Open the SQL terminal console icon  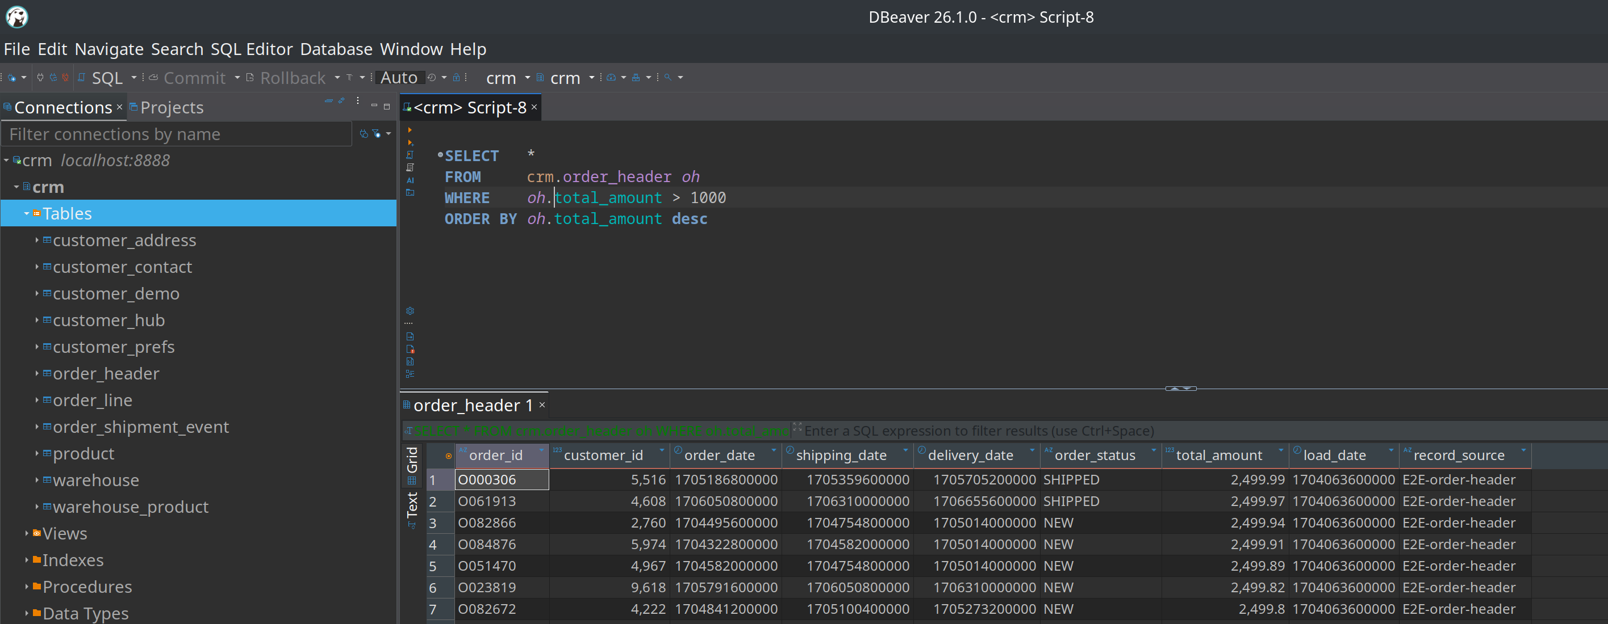410,193
